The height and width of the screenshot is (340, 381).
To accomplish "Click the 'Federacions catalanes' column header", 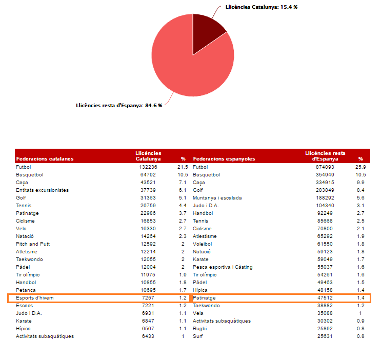I will (45, 158).
